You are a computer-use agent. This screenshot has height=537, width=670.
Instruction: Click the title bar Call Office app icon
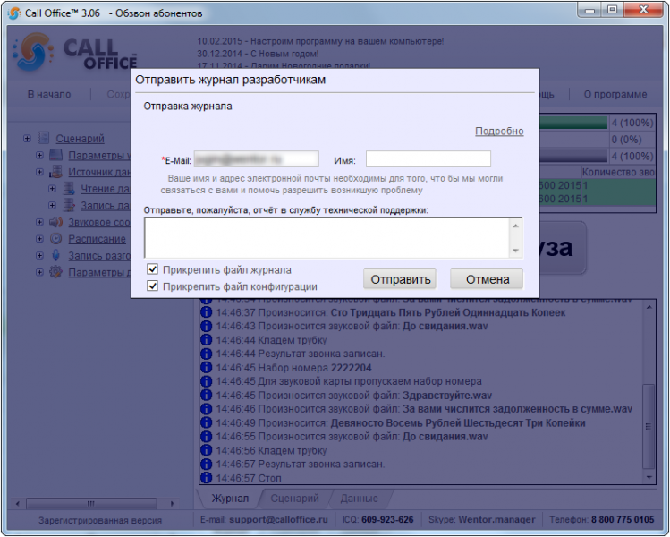tap(14, 13)
